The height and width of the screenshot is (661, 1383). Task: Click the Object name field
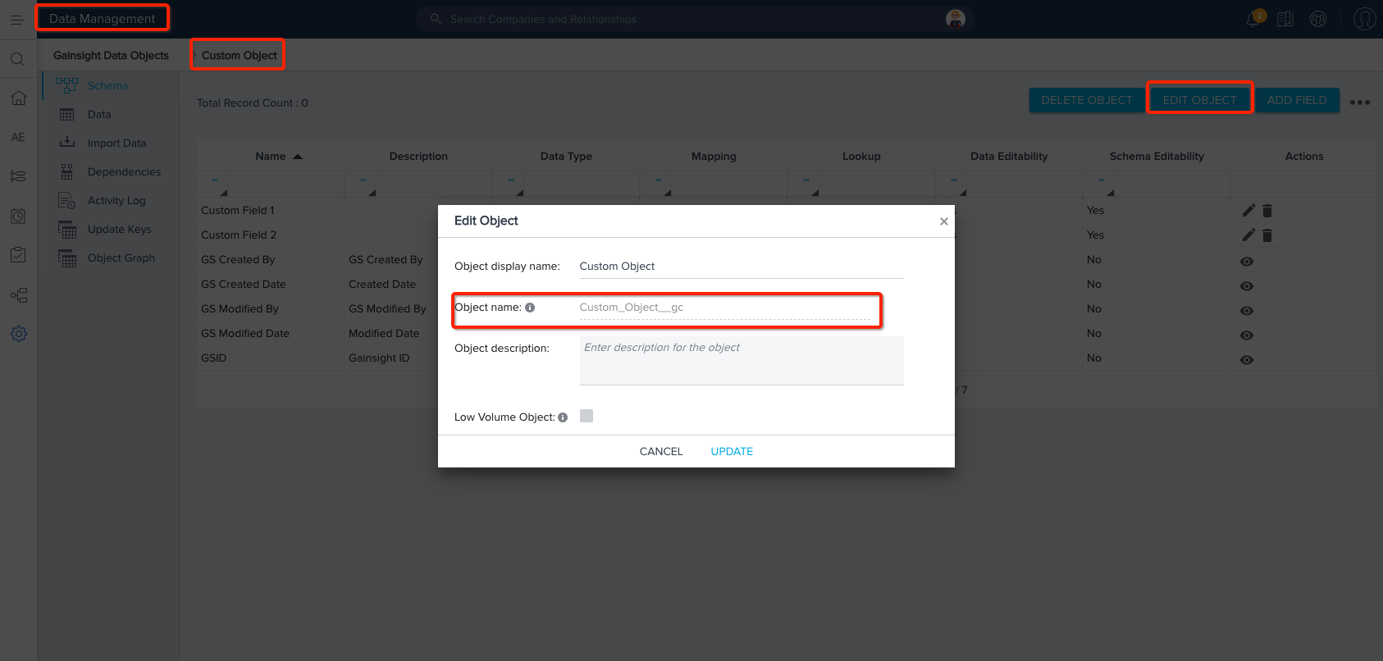click(725, 308)
